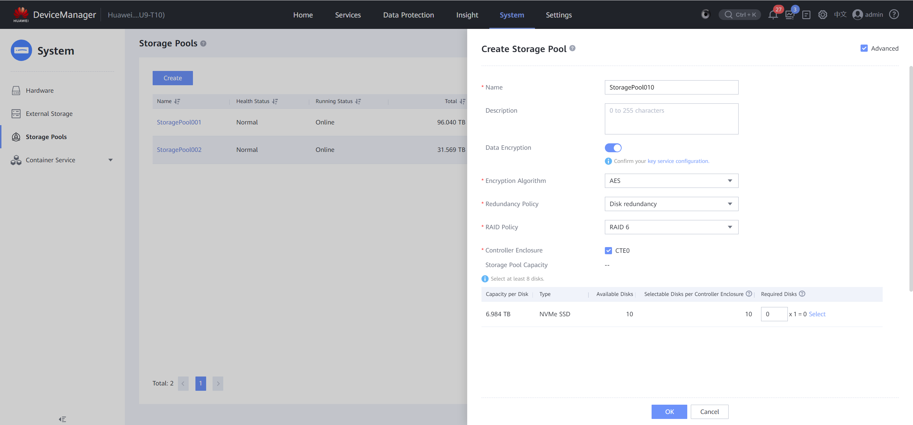Open the Encryption Algorithm dropdown
The width and height of the screenshot is (913, 425).
tap(671, 181)
